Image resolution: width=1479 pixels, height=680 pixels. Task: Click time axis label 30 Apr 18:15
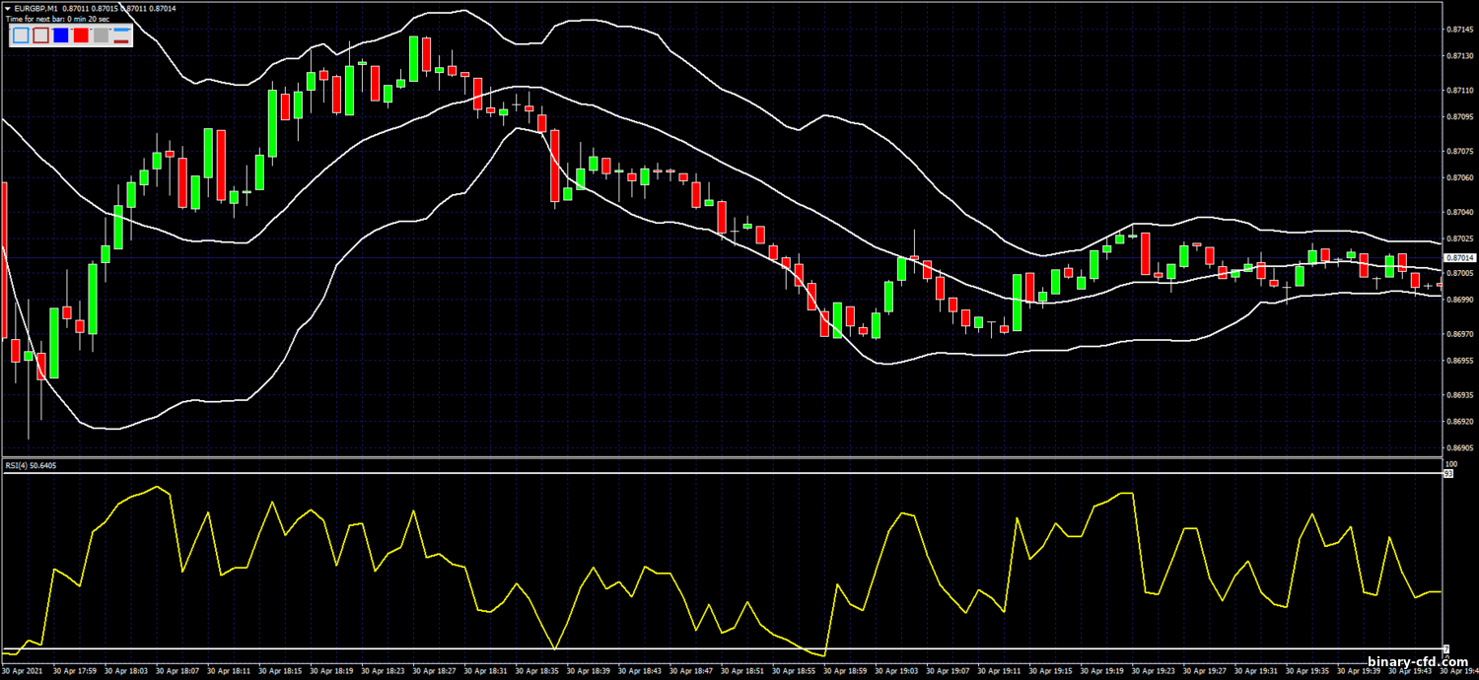point(282,671)
